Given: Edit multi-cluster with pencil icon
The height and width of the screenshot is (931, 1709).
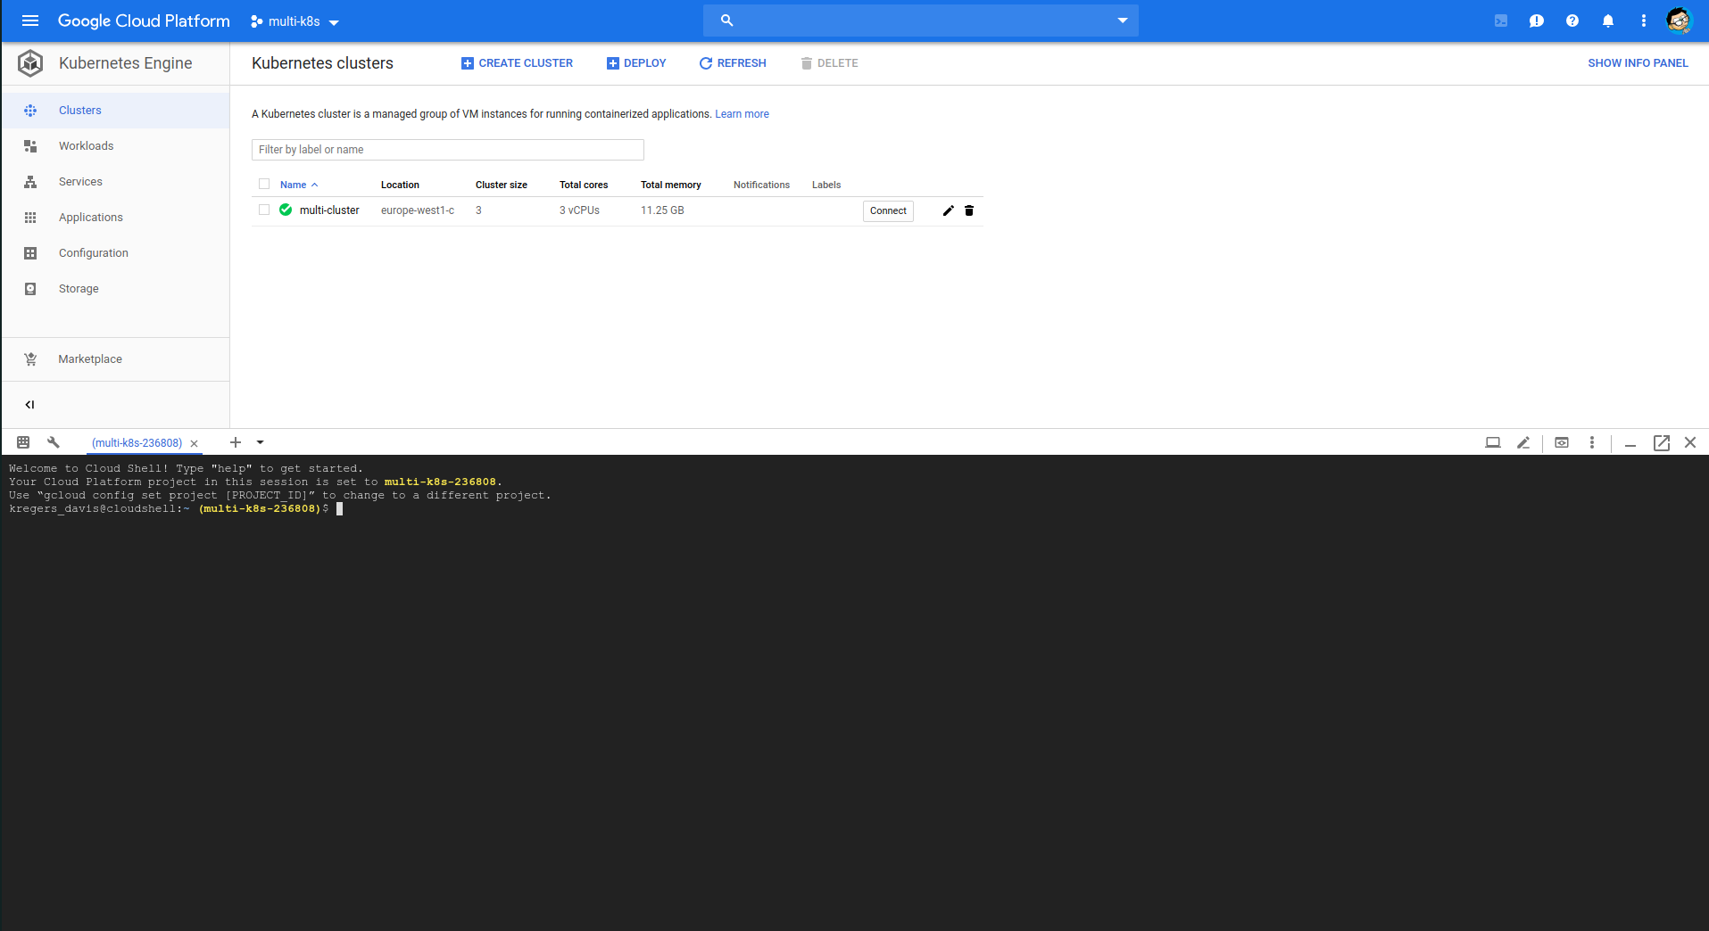Looking at the screenshot, I should tap(949, 210).
